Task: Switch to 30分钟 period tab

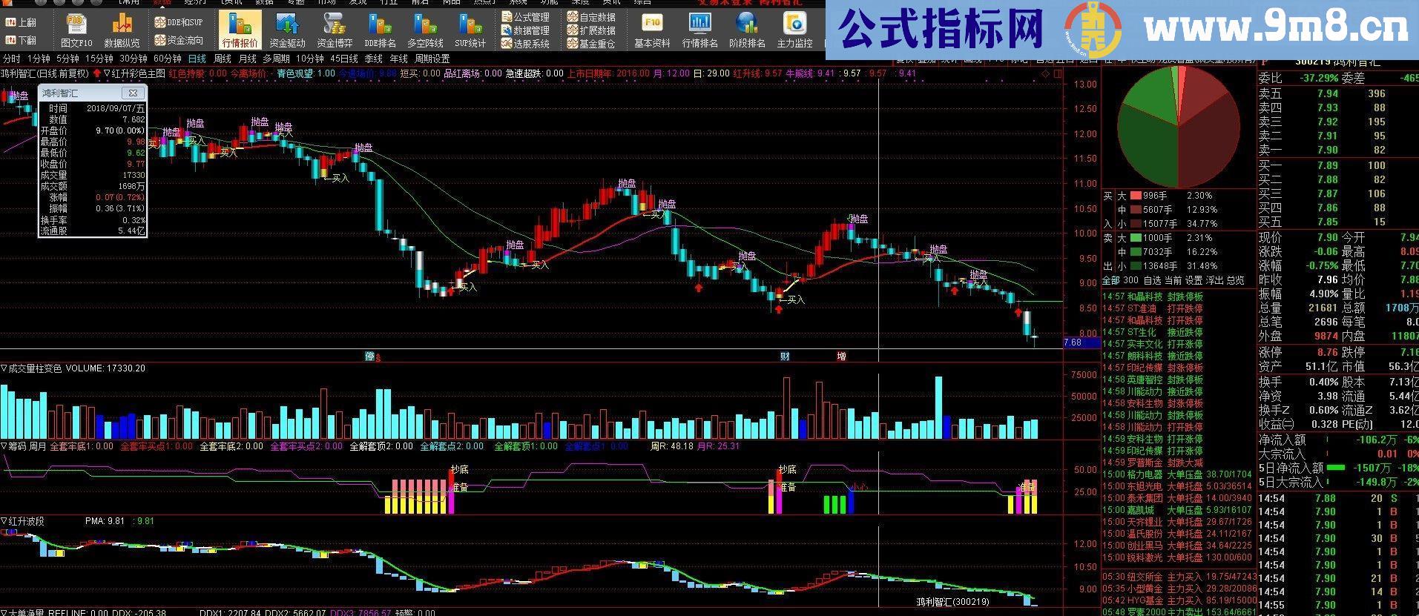Action: coord(134,59)
